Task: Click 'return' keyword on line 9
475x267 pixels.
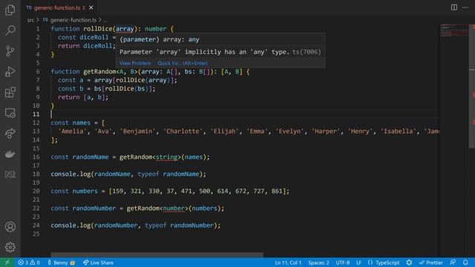Action: click(x=69, y=97)
